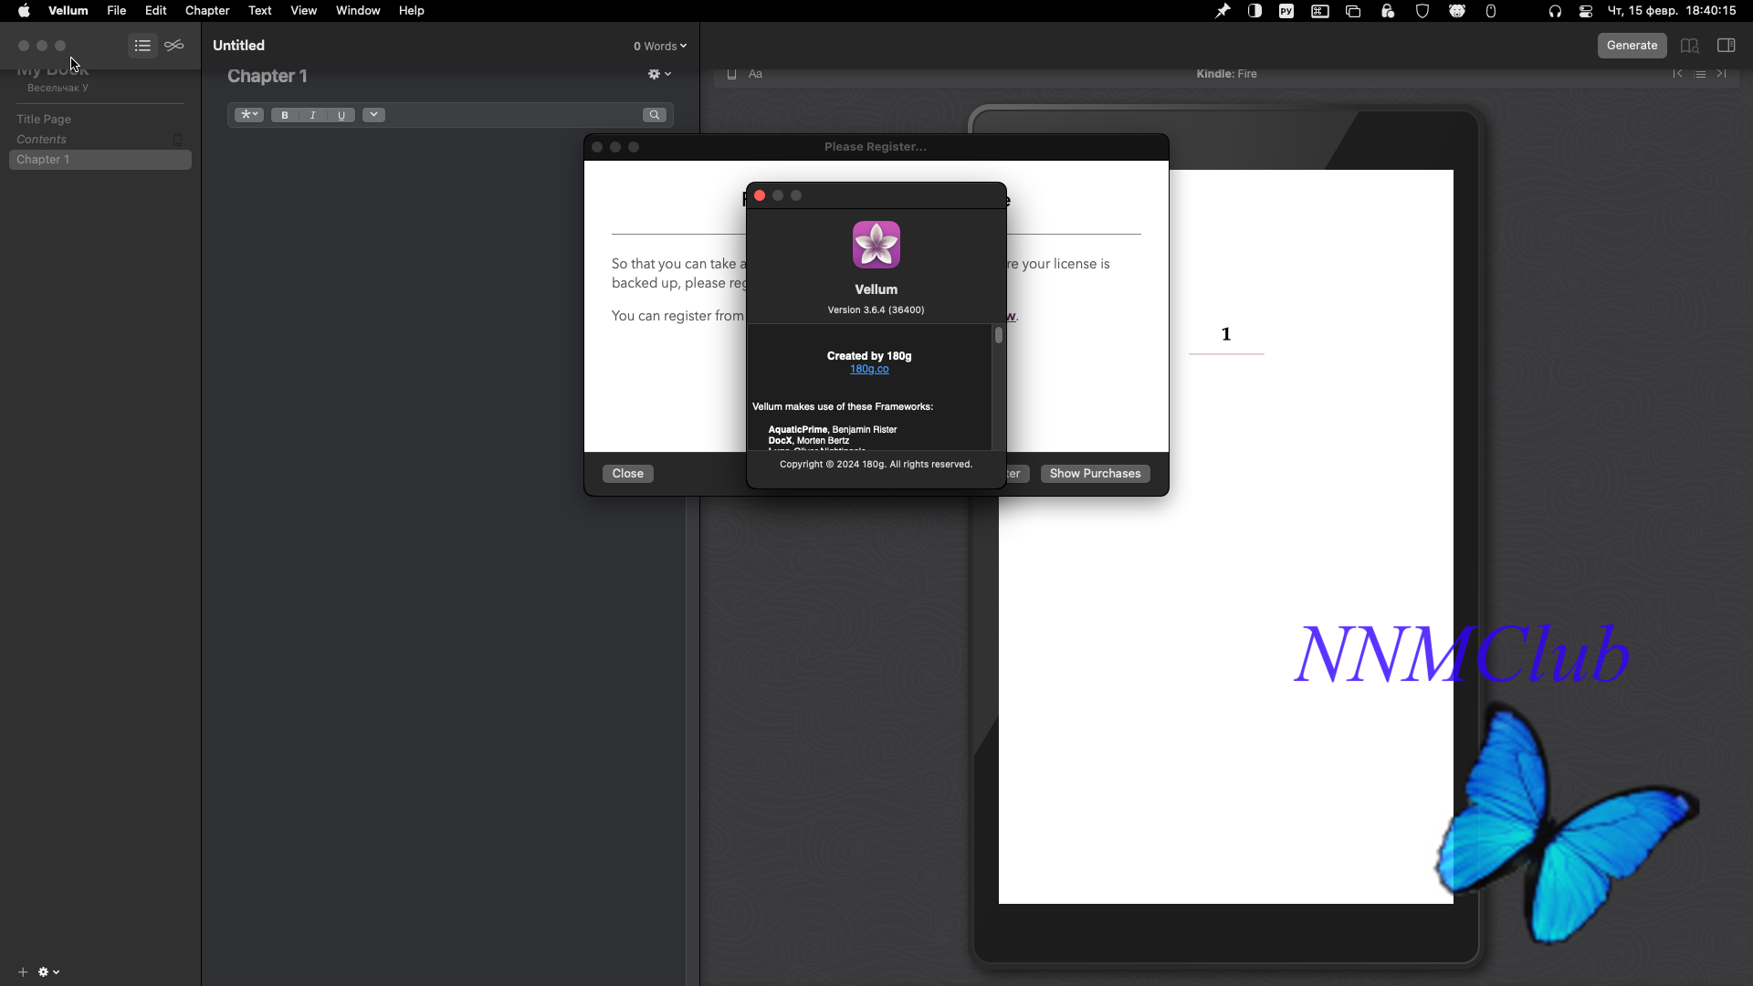Open sidebar gear actions menu
The height and width of the screenshot is (986, 1753).
48,972
